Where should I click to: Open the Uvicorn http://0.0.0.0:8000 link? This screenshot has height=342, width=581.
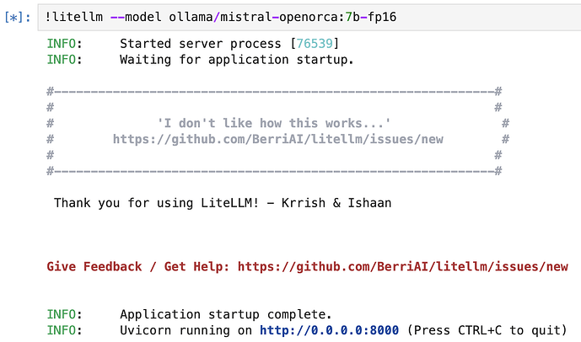[x=329, y=330]
